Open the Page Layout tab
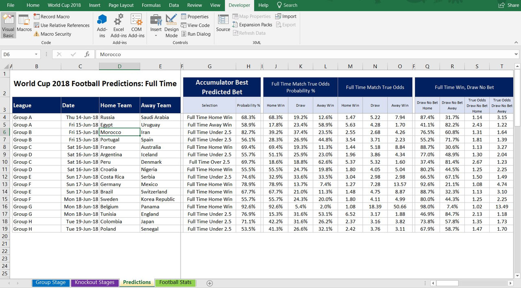This screenshot has height=288, width=521. (121, 5)
